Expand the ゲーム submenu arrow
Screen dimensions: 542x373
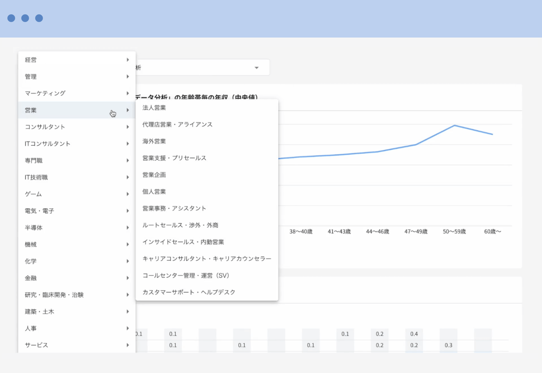pyautogui.click(x=128, y=194)
